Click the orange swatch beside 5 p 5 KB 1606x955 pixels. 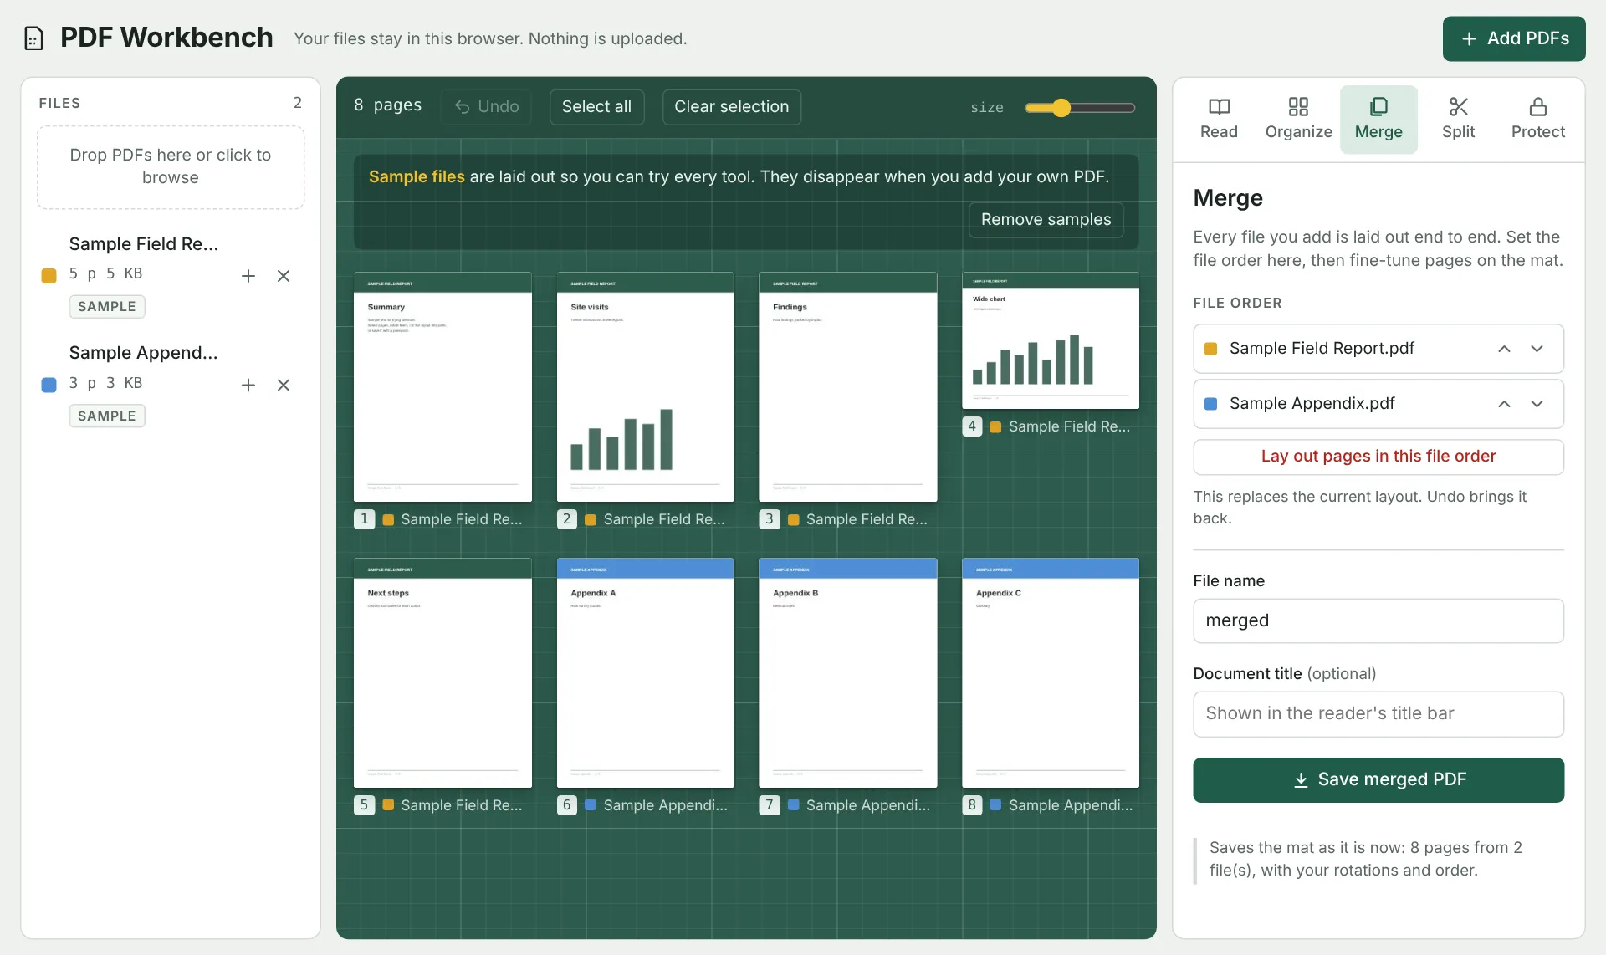pos(49,276)
